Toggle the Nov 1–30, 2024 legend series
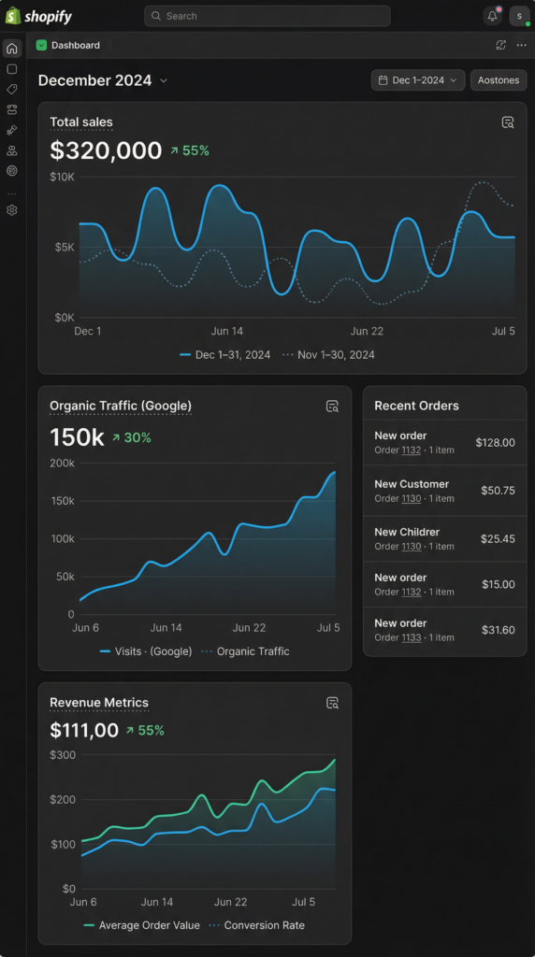 (328, 354)
